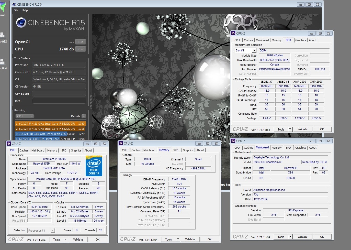Click the GFX Board field
Viewport: 351px width, 250px height.
[59, 94]
